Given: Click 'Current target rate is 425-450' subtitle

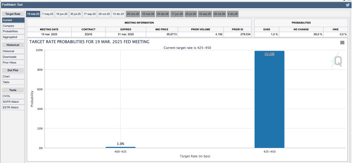Looking at the screenshot, I should [x=187, y=47].
